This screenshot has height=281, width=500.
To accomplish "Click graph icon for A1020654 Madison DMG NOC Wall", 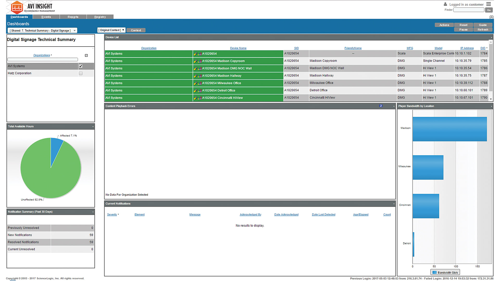I will tap(200, 68).
